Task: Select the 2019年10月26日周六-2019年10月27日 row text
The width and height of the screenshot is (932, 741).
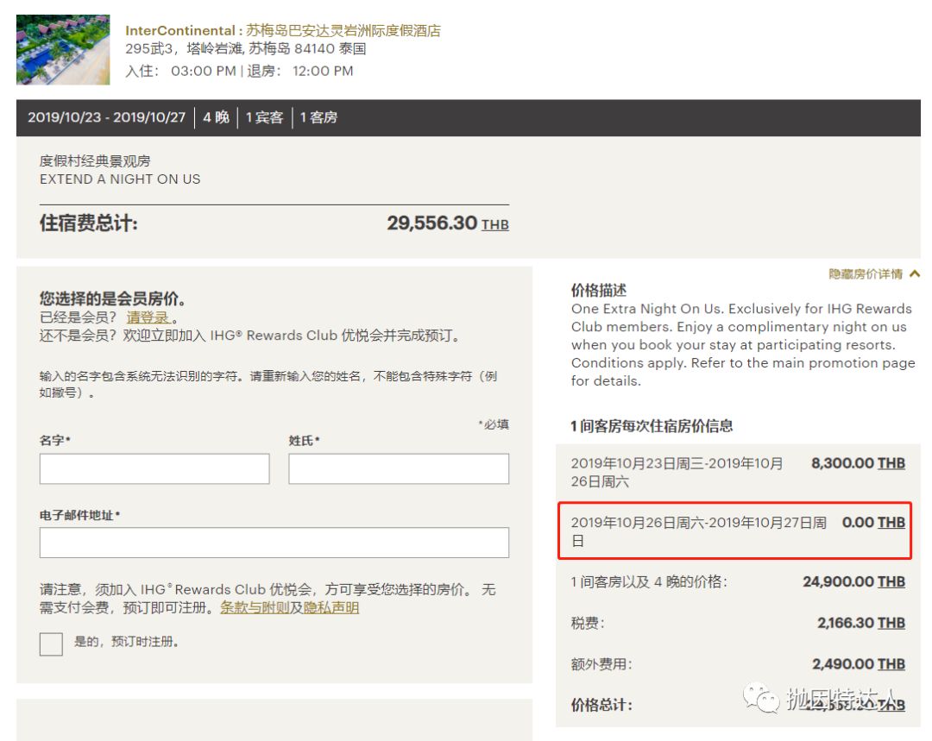Action: 699,531
